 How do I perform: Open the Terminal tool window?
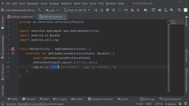click(x=29, y=99)
